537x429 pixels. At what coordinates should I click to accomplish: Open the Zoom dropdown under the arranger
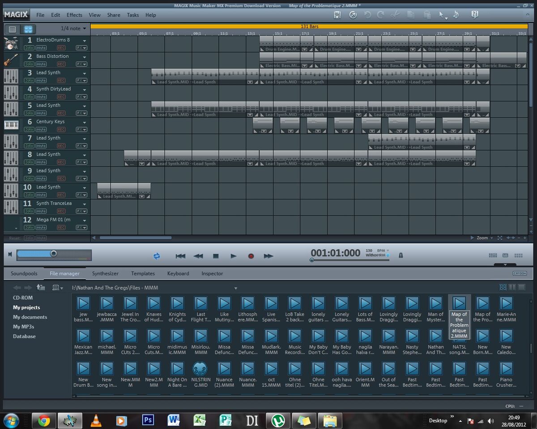(x=485, y=238)
